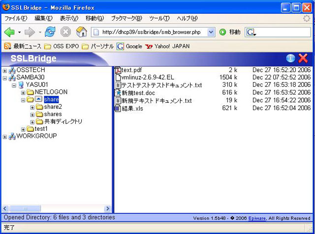The width and height of the screenshot is (315, 234).
Task: Open the OSS EXPO bookmark folder
Action: click(62, 46)
